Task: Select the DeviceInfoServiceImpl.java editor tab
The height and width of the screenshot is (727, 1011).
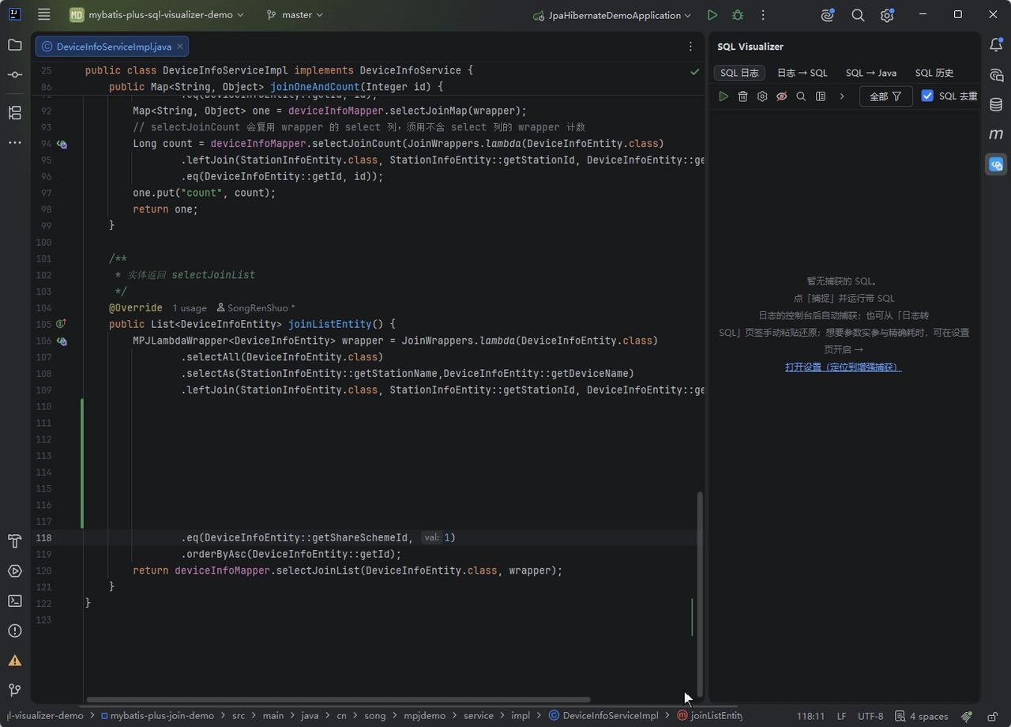Action: pyautogui.click(x=111, y=47)
